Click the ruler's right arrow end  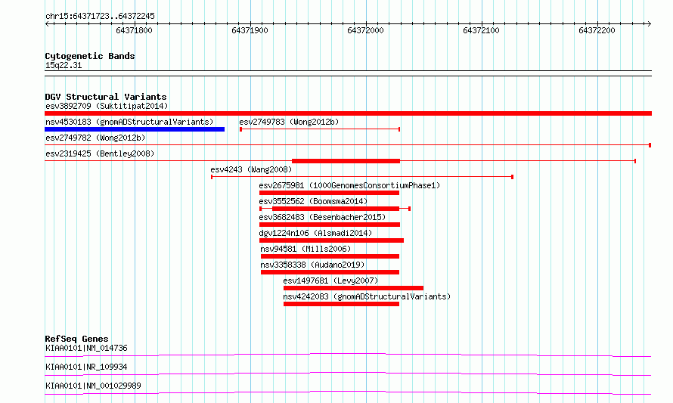pos(649,24)
